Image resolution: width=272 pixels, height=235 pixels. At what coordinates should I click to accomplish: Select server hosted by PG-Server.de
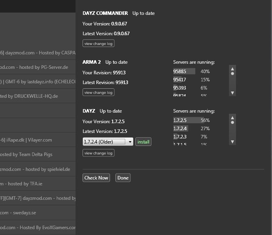[38, 67]
